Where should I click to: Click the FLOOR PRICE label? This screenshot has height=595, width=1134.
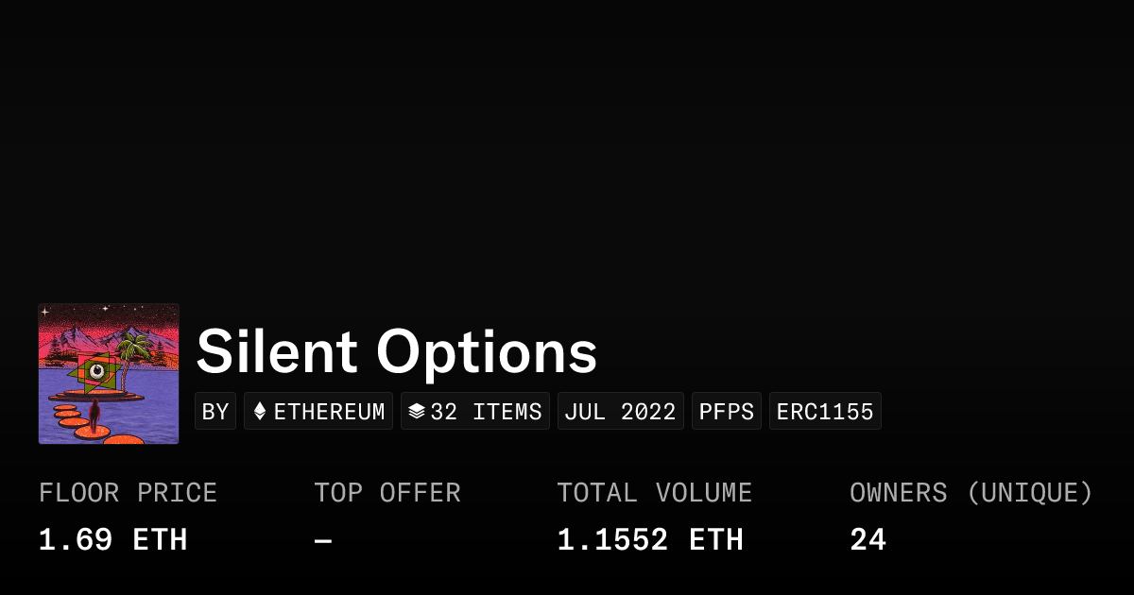pos(128,493)
